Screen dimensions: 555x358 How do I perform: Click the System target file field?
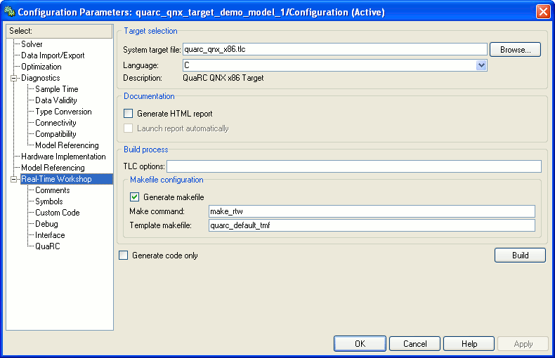point(335,49)
